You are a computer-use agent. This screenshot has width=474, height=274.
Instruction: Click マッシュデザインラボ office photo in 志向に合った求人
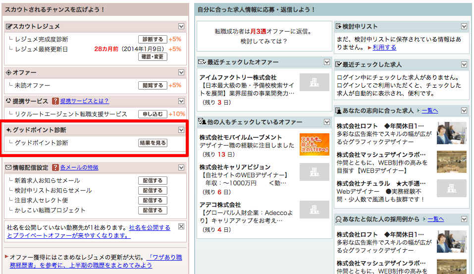tap(452, 162)
